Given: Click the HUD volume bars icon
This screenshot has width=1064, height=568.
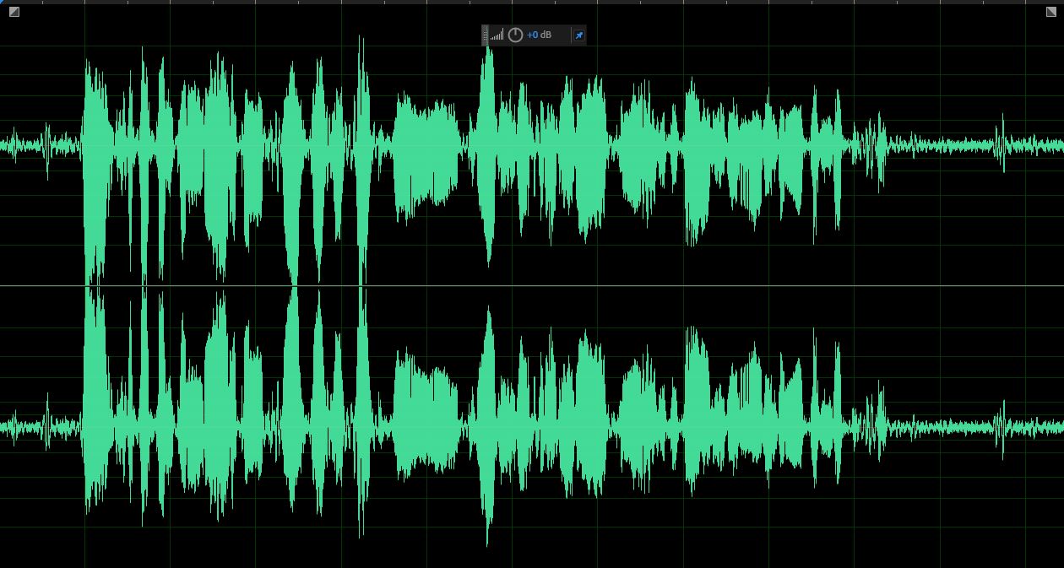Looking at the screenshot, I should (497, 35).
